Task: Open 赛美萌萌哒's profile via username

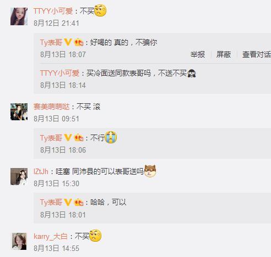Action: (x=52, y=107)
